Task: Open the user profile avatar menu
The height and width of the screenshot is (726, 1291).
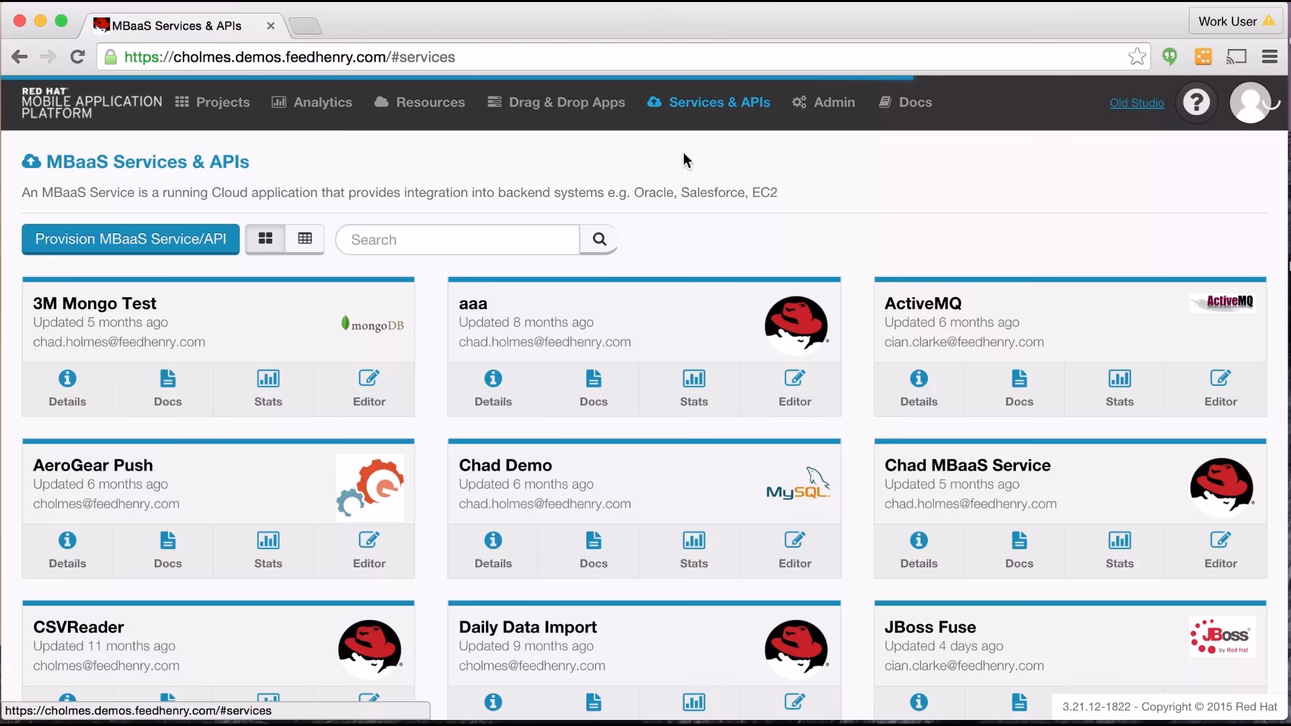Action: pos(1250,102)
